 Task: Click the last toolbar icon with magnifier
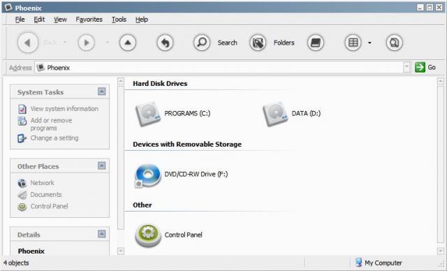click(x=394, y=43)
